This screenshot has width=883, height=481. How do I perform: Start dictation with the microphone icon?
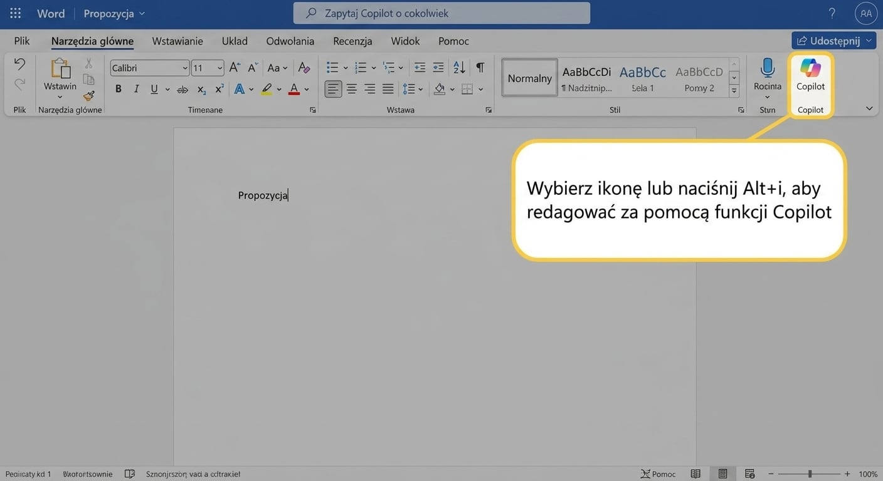[768, 68]
